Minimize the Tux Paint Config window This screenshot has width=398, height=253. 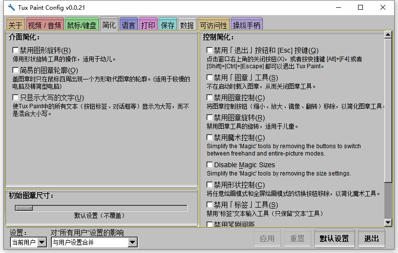(x=338, y=7)
